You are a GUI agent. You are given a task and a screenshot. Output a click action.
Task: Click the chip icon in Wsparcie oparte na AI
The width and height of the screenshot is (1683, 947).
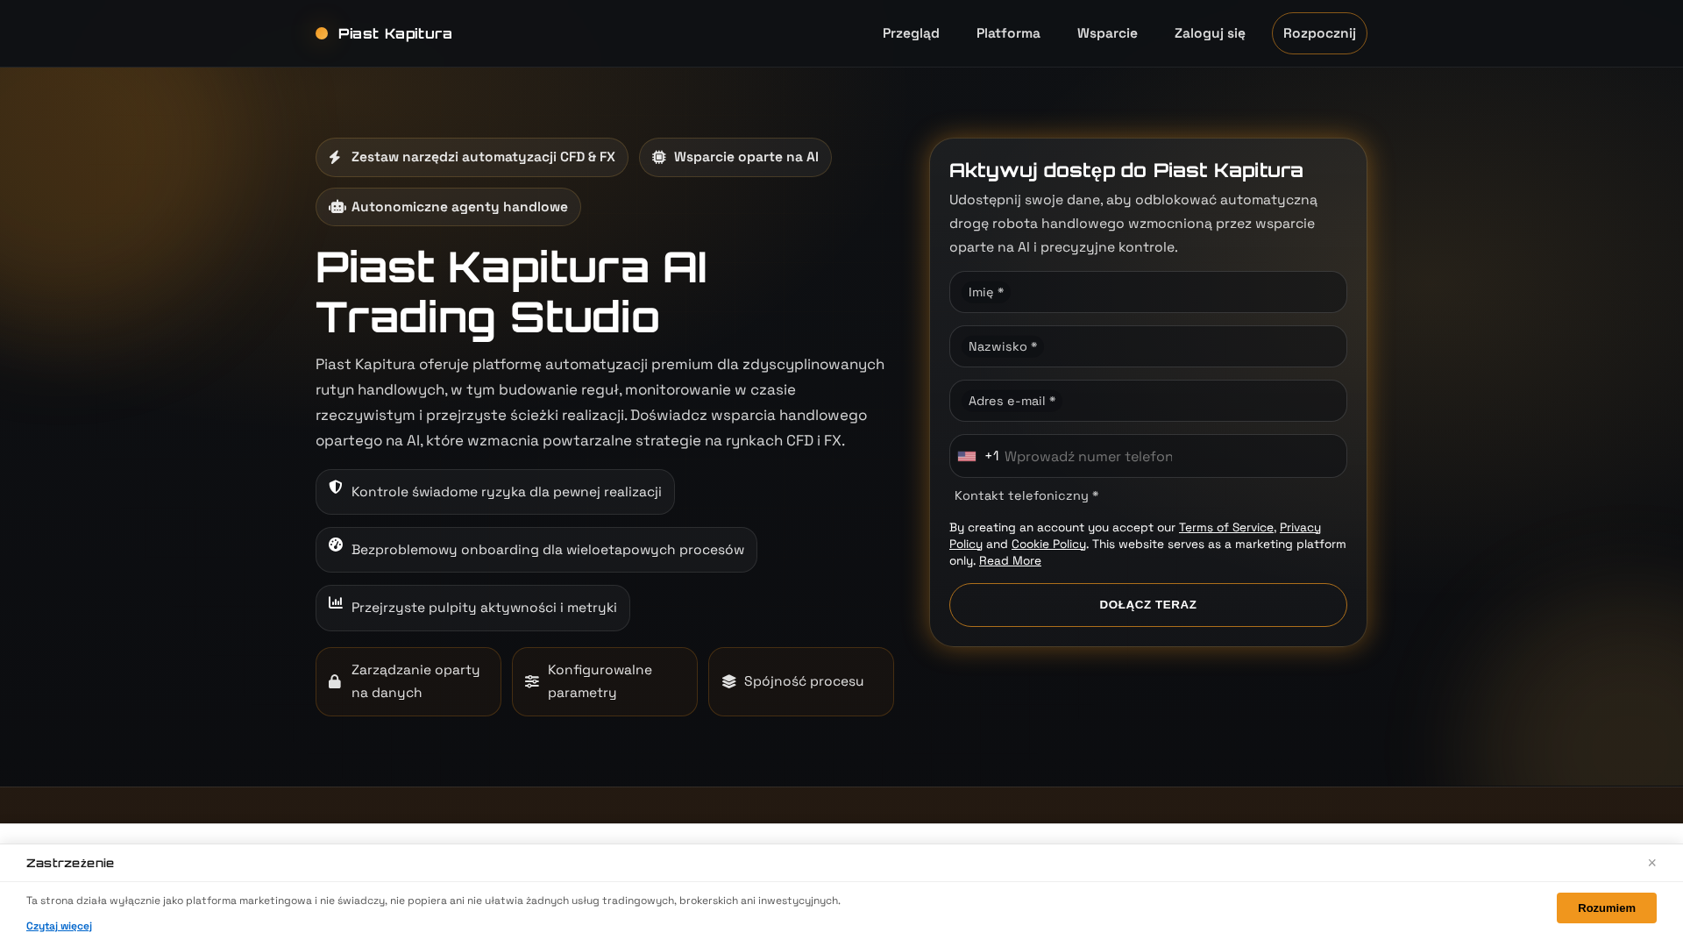tap(659, 157)
